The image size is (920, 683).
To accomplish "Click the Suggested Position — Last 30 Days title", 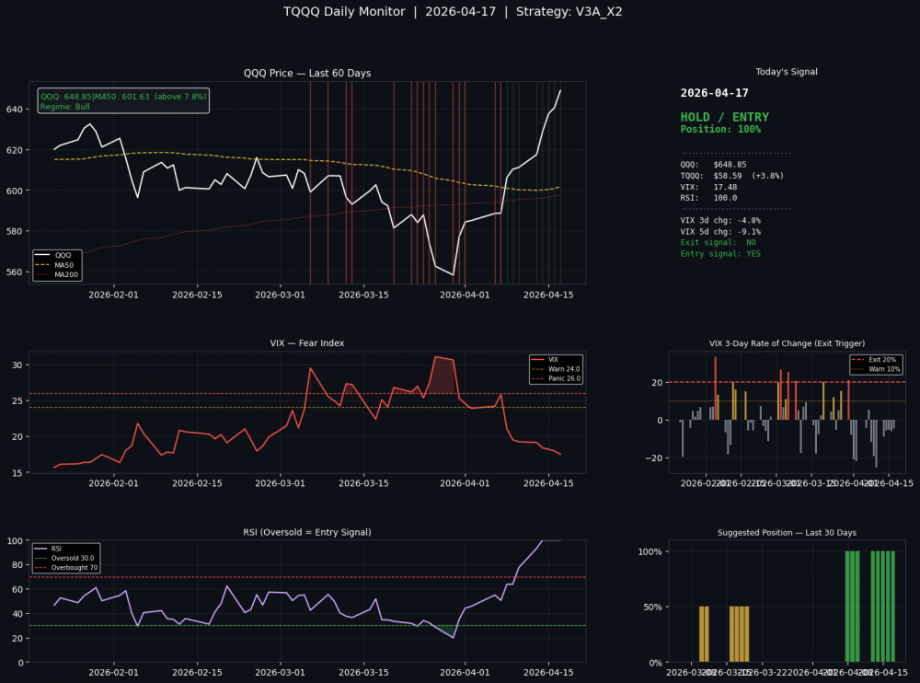I will point(787,533).
